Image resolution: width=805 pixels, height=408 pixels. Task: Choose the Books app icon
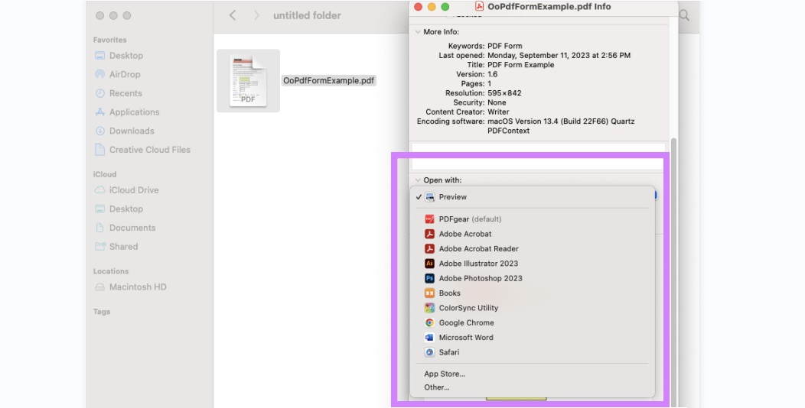click(429, 293)
